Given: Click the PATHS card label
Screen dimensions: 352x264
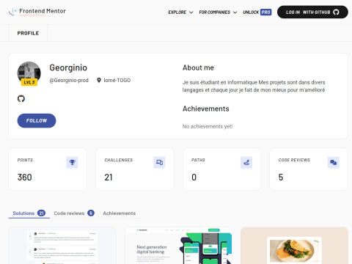Looking at the screenshot, I should (x=198, y=160).
